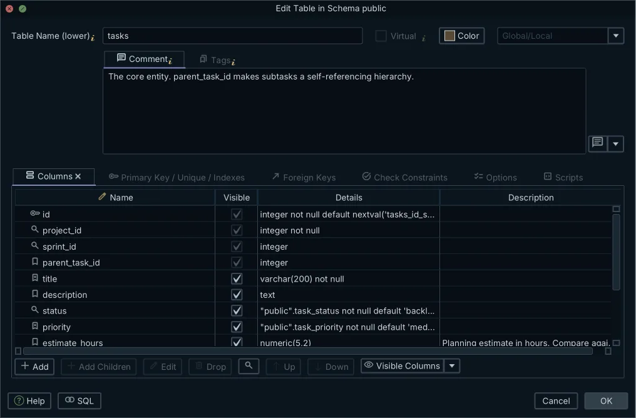
Task: Expand the comment button dropdown arrow
Action: 615,144
